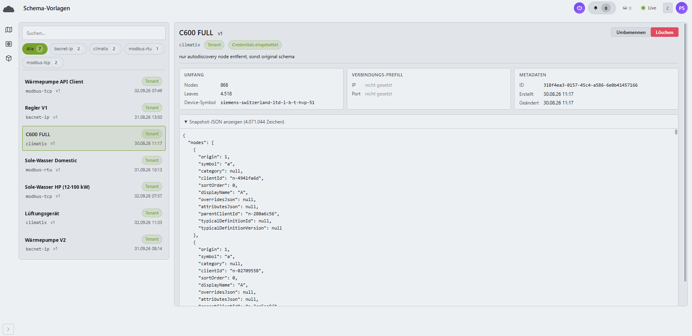Open the robot assistant icon
This screenshot has width=692, height=336.
coord(579,8)
